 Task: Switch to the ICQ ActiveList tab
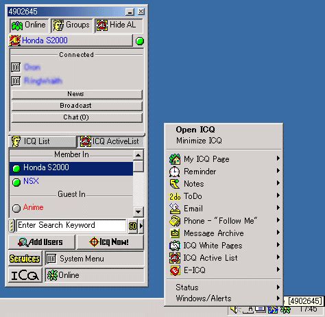[110, 141]
